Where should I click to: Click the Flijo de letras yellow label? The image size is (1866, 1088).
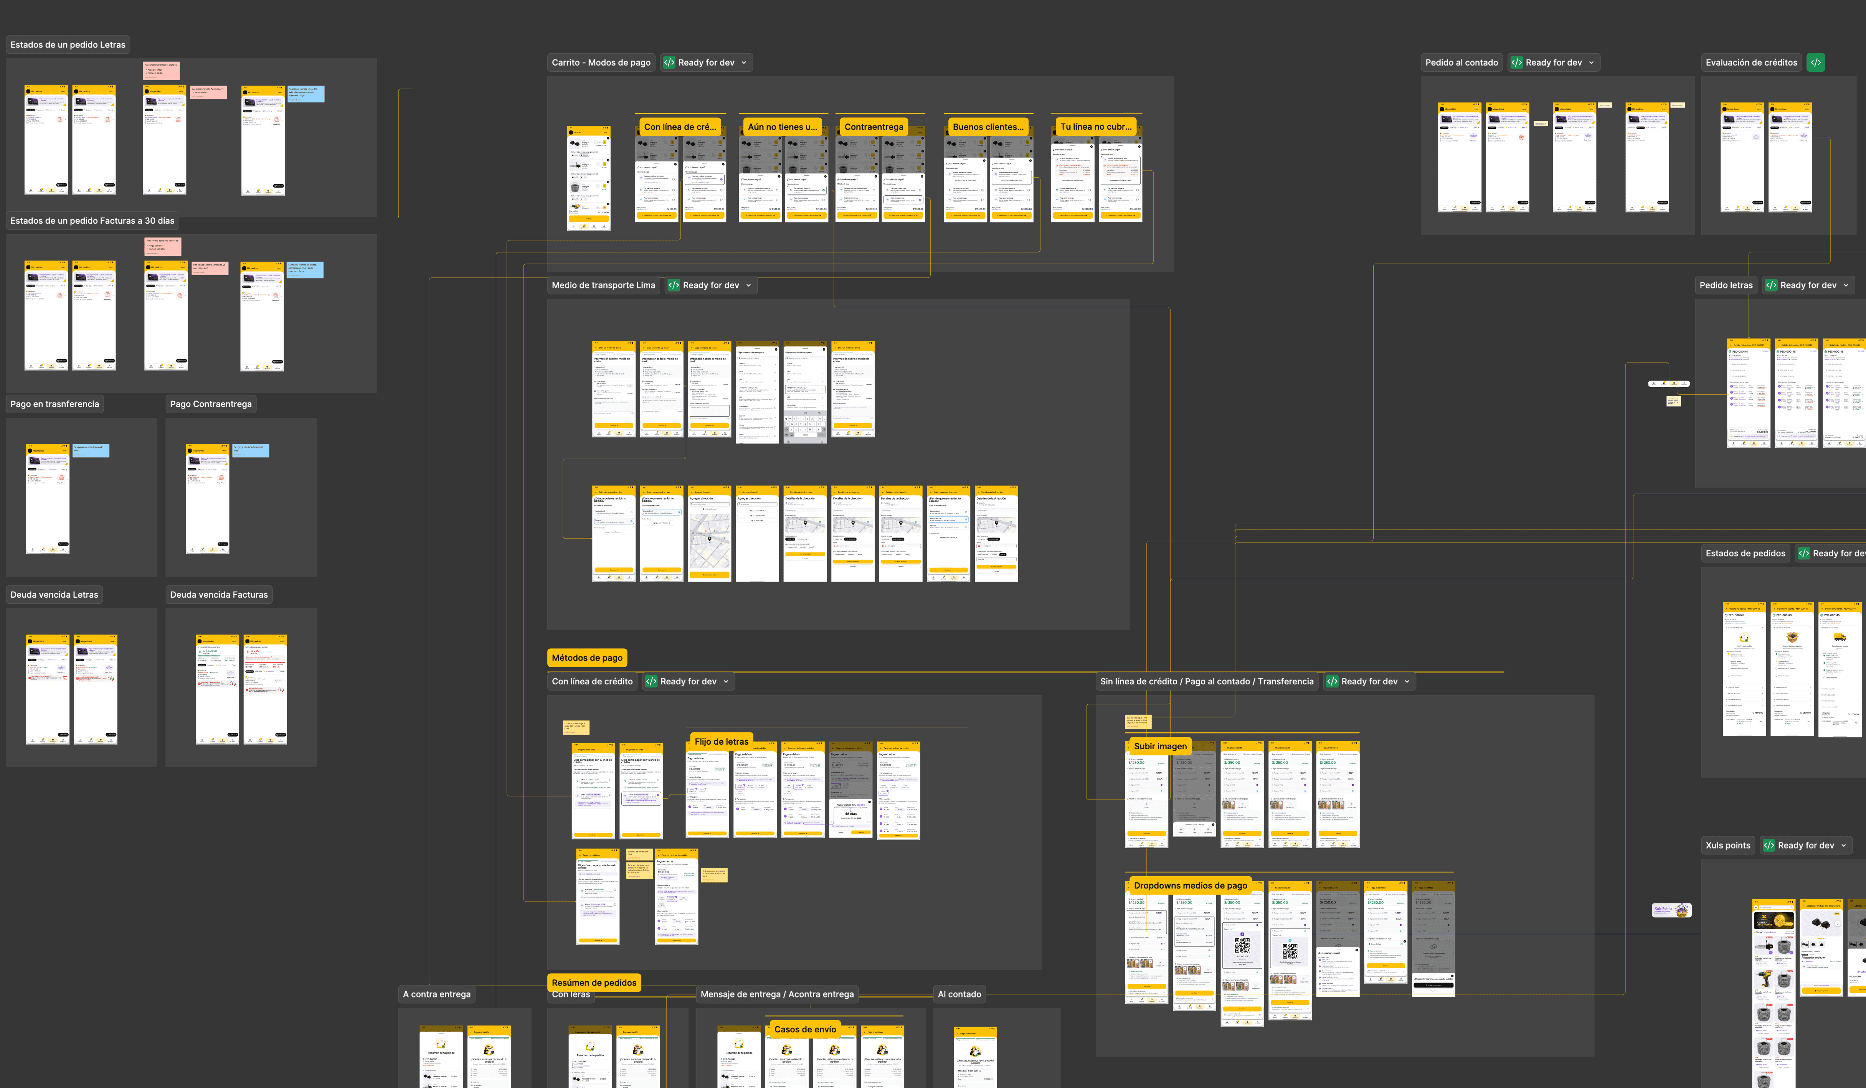click(721, 742)
